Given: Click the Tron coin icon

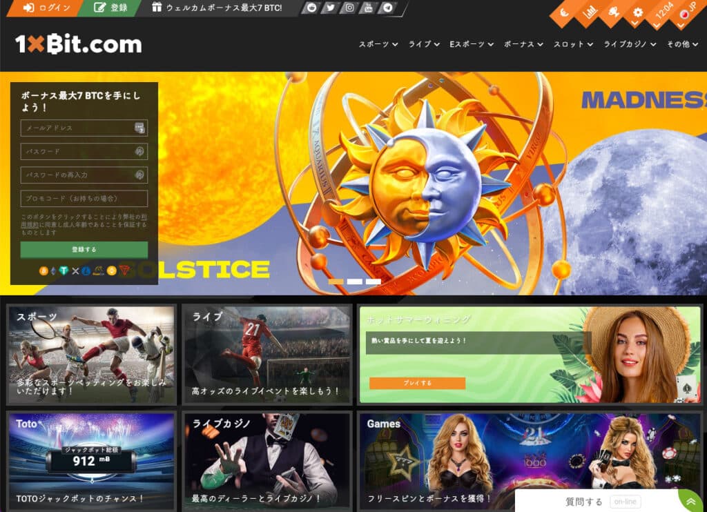Looking at the screenshot, I should [x=124, y=271].
